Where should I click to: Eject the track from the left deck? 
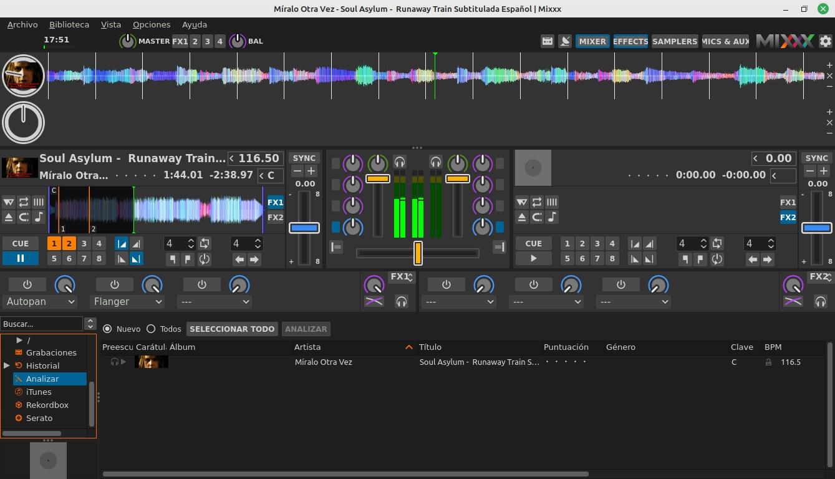coord(9,217)
